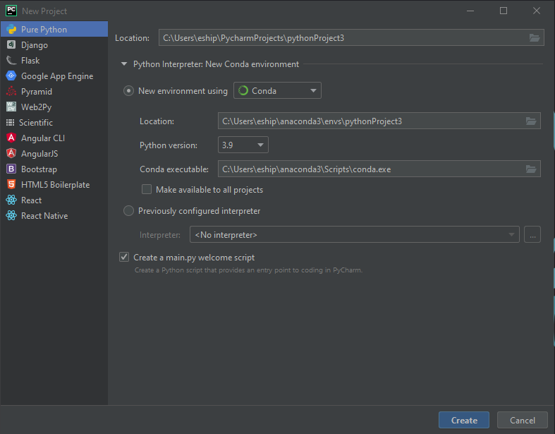Click the 'Python version:' label

169,145
